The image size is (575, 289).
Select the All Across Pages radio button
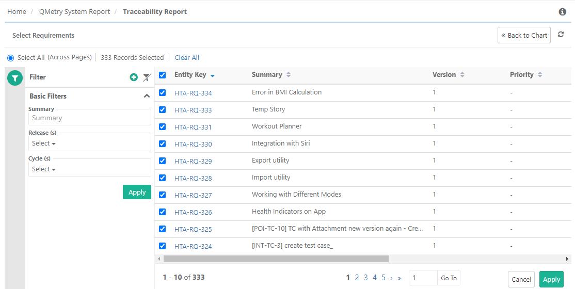[11, 58]
